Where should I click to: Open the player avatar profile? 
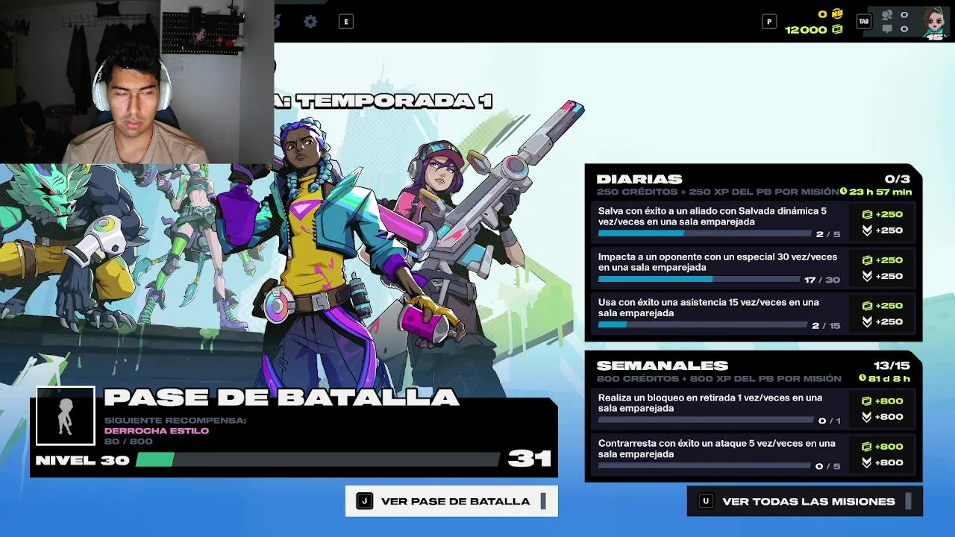tap(934, 22)
